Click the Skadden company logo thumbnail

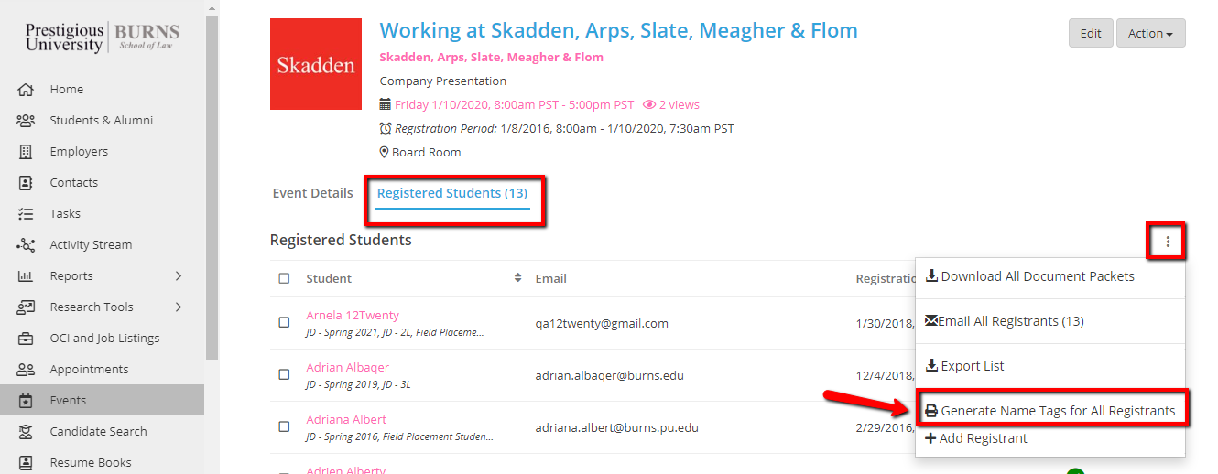coord(316,64)
